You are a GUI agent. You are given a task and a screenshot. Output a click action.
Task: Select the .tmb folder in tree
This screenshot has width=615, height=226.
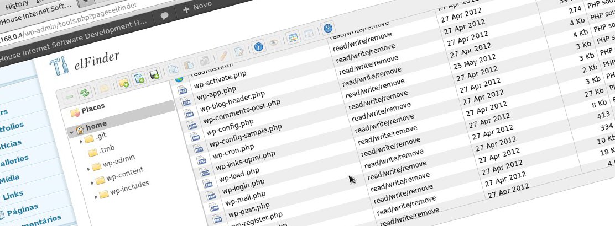(106, 149)
